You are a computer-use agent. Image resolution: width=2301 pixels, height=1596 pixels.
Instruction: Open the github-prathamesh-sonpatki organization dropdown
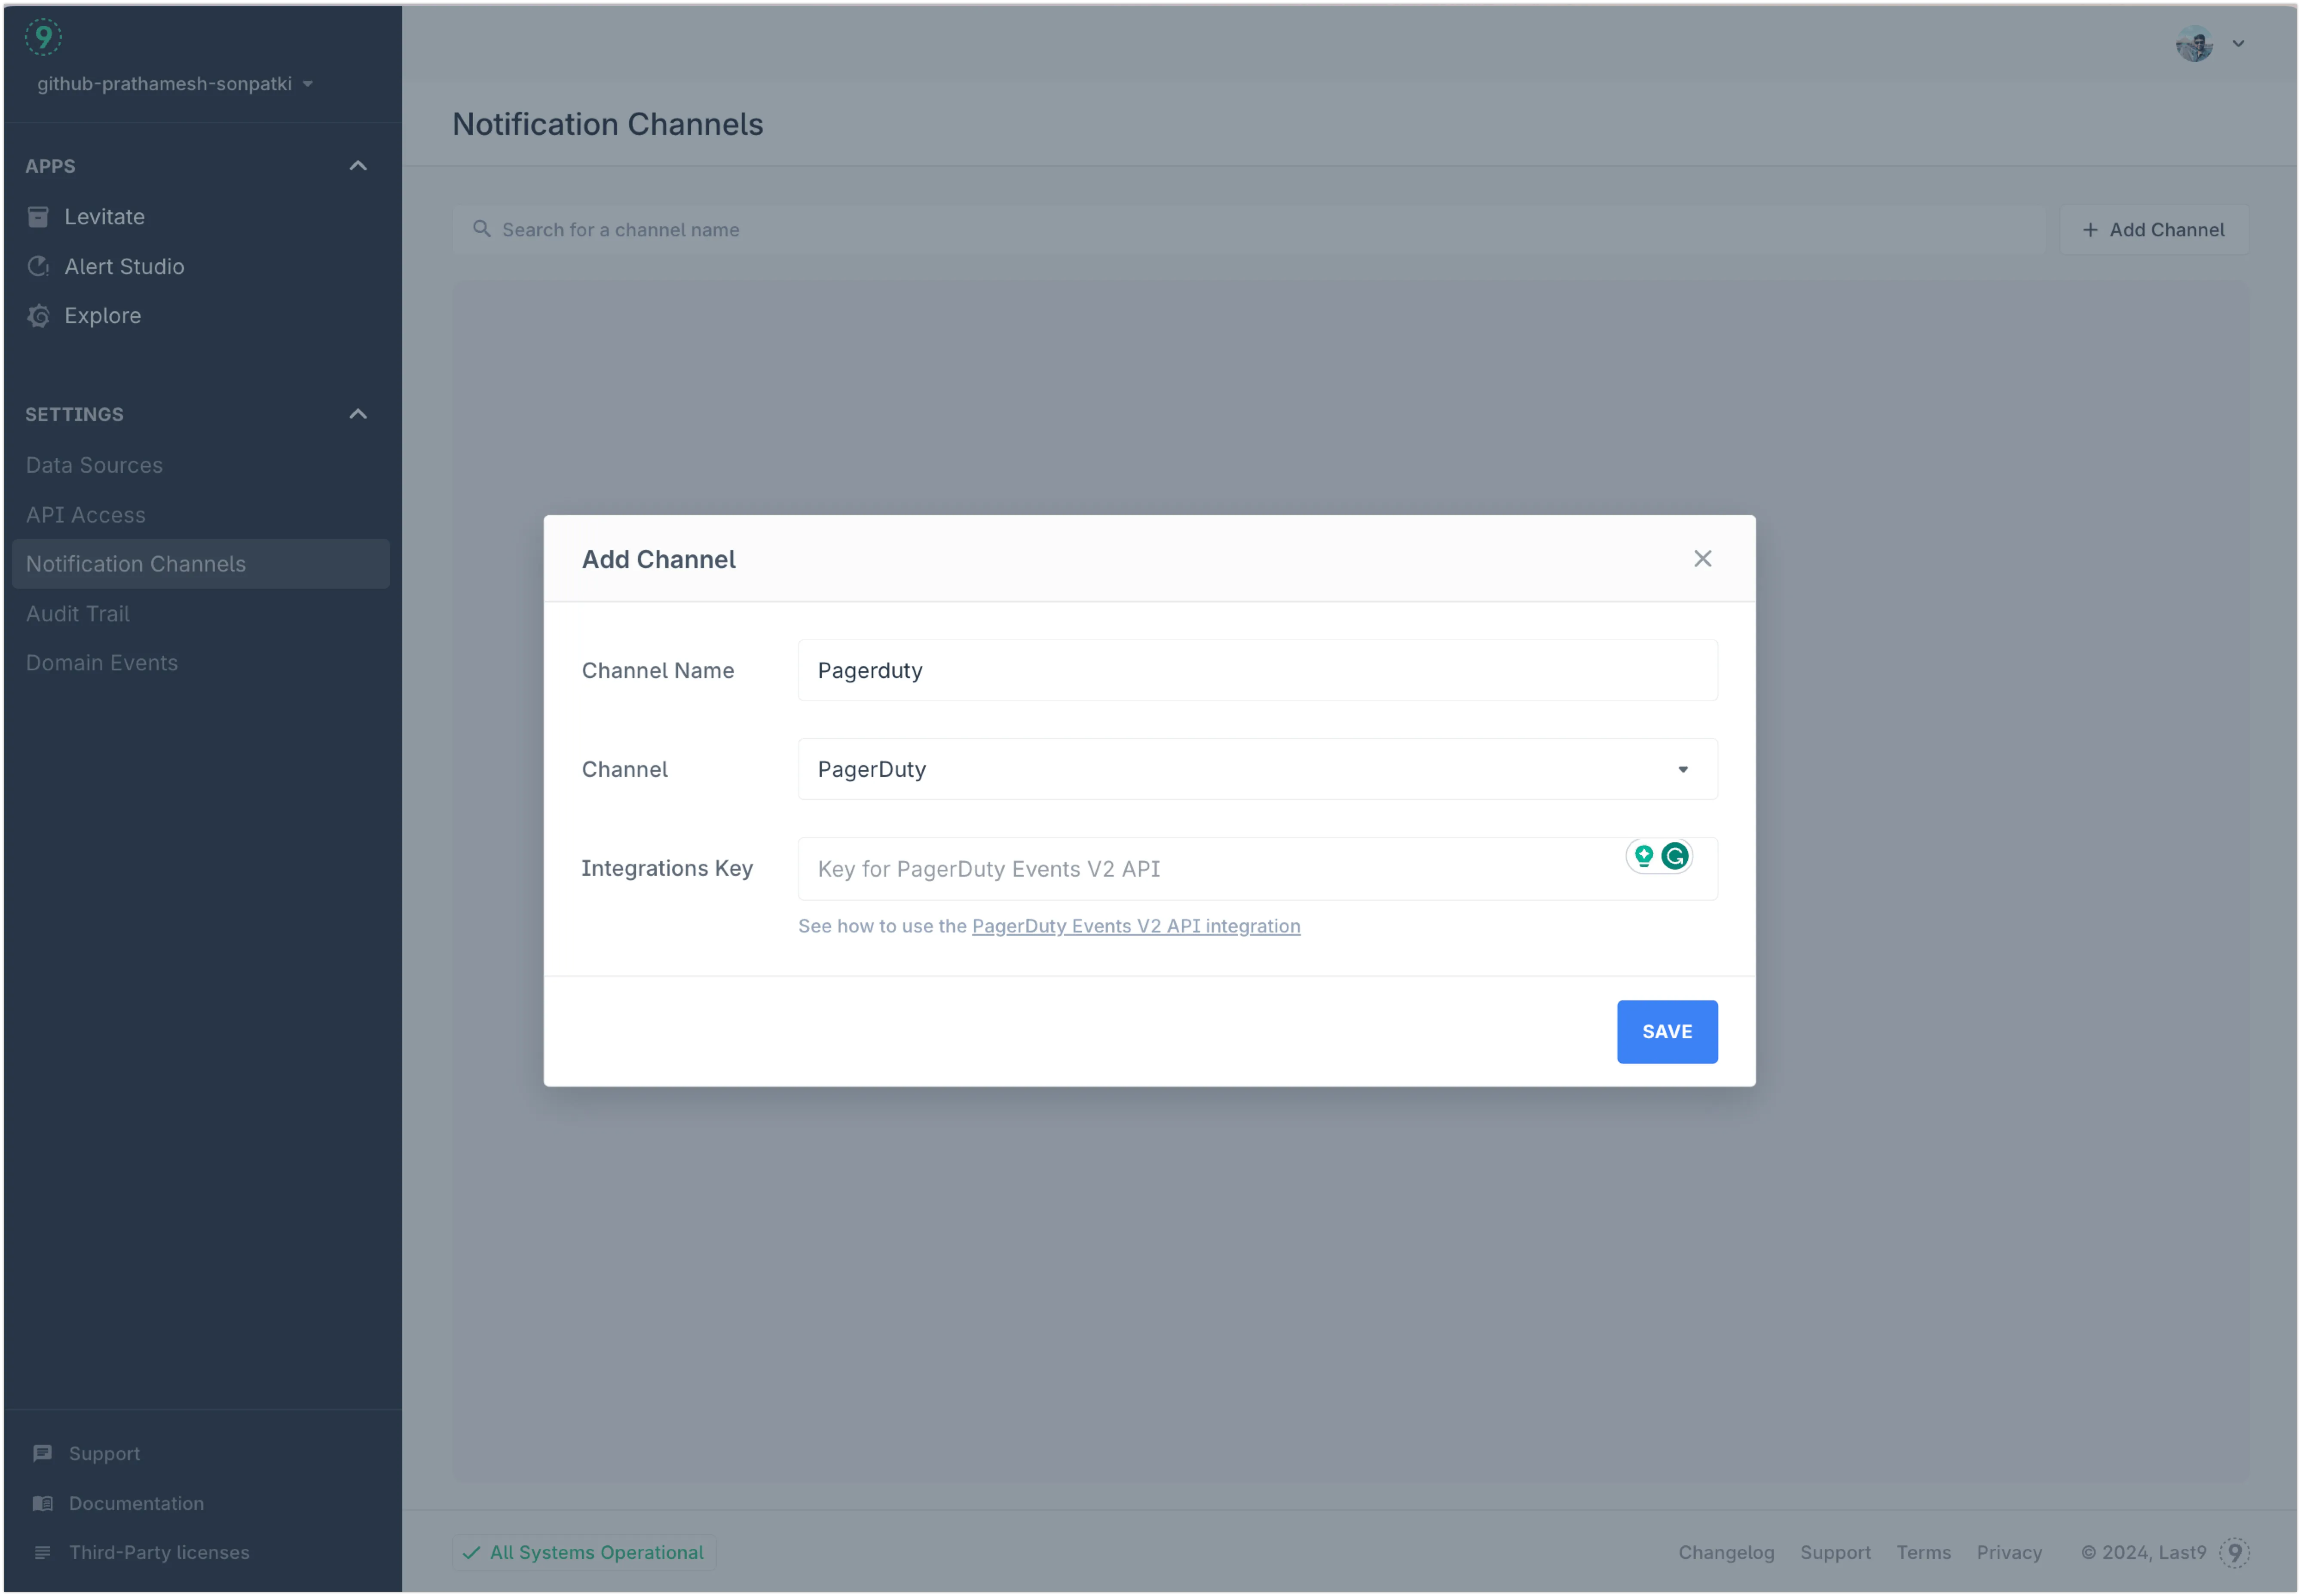tap(175, 84)
